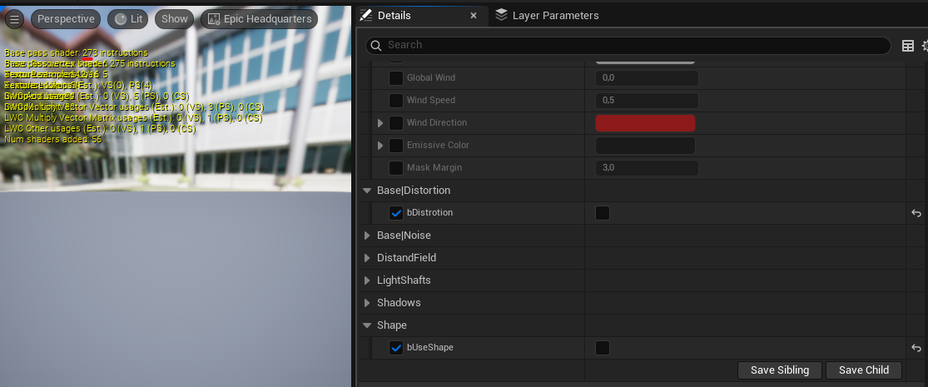Open the Show flags menu

(x=175, y=19)
